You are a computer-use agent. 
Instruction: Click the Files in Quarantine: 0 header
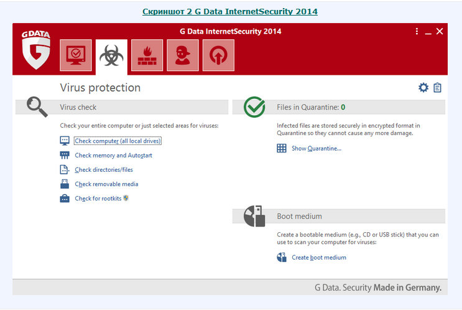pos(339,107)
